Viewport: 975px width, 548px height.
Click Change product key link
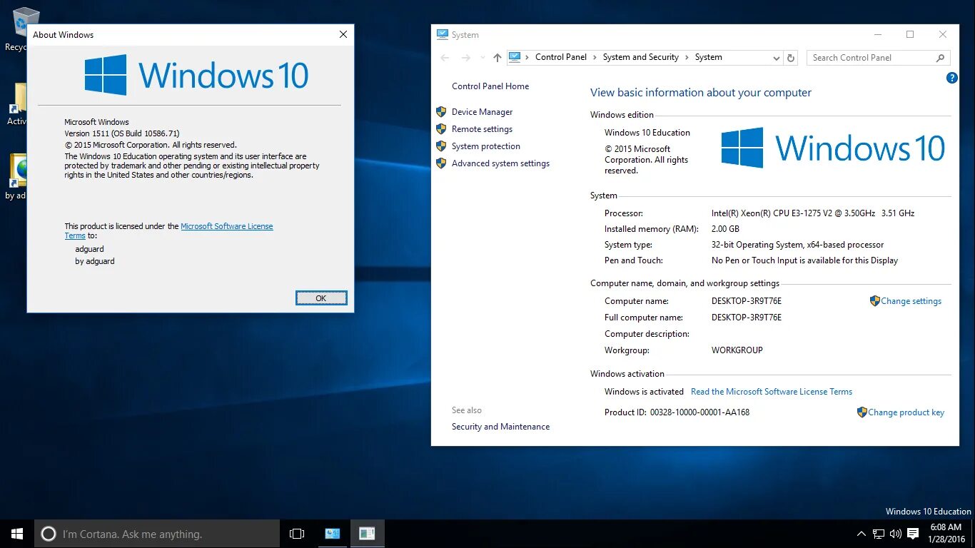906,412
